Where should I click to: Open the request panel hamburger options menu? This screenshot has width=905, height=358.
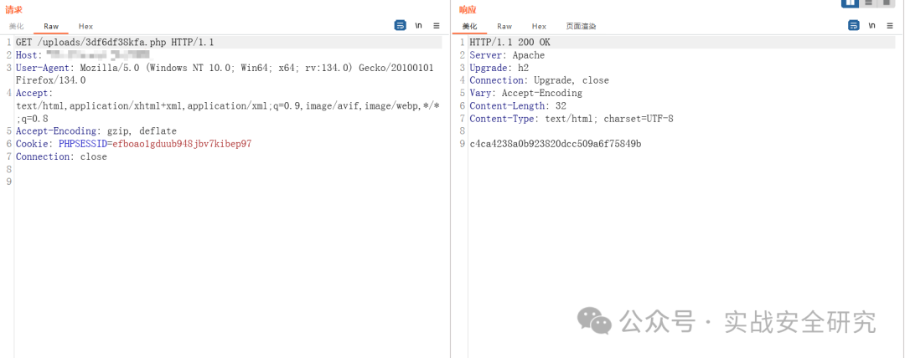[x=437, y=25]
